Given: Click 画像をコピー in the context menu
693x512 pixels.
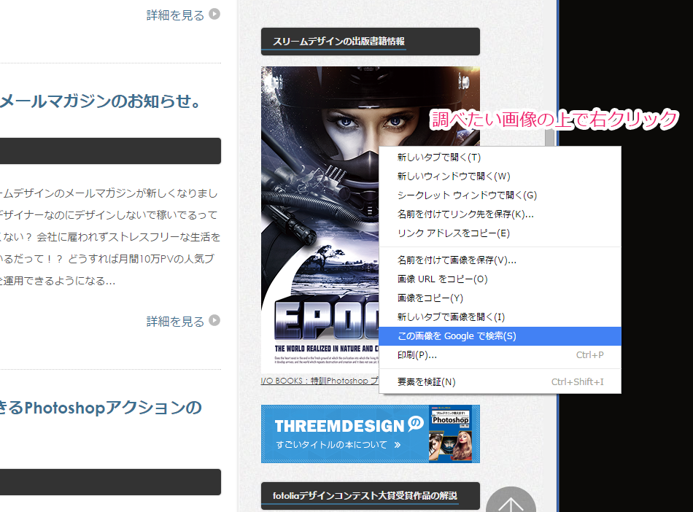Looking at the screenshot, I should [430, 298].
